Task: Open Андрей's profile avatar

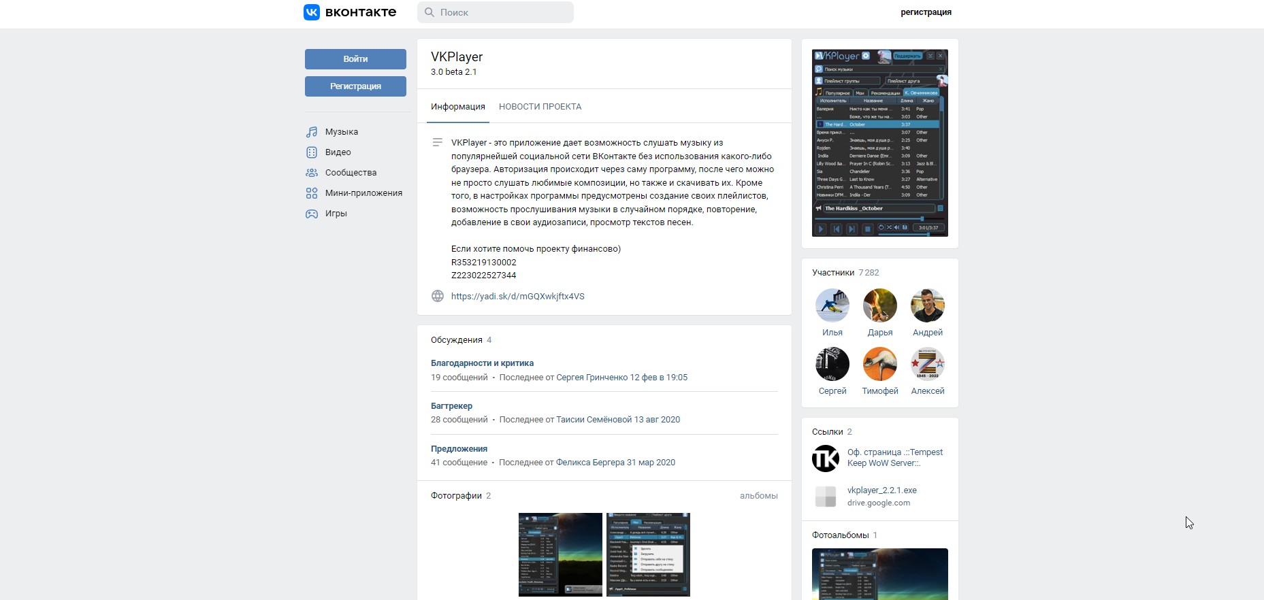Action: [x=928, y=305]
